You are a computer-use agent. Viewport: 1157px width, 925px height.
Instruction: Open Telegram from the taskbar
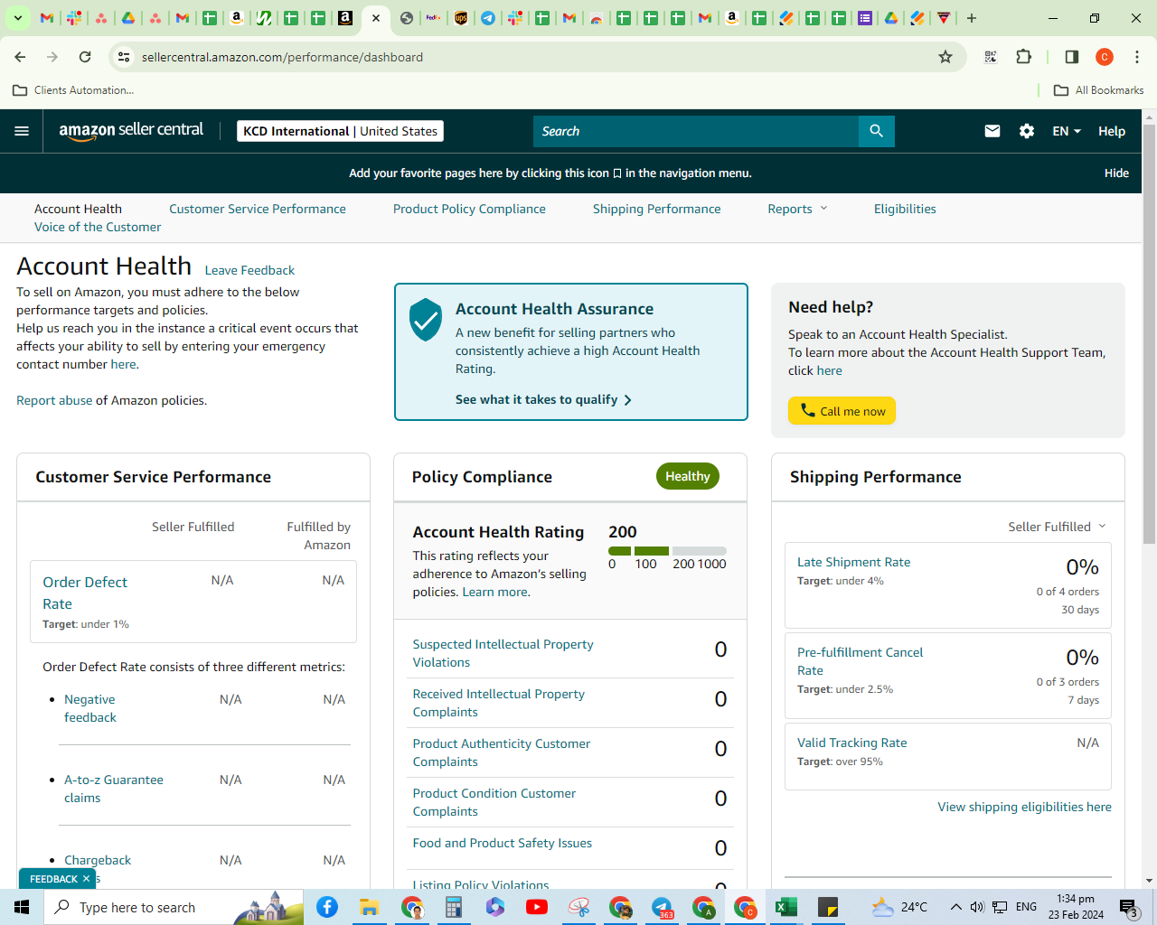(x=663, y=907)
